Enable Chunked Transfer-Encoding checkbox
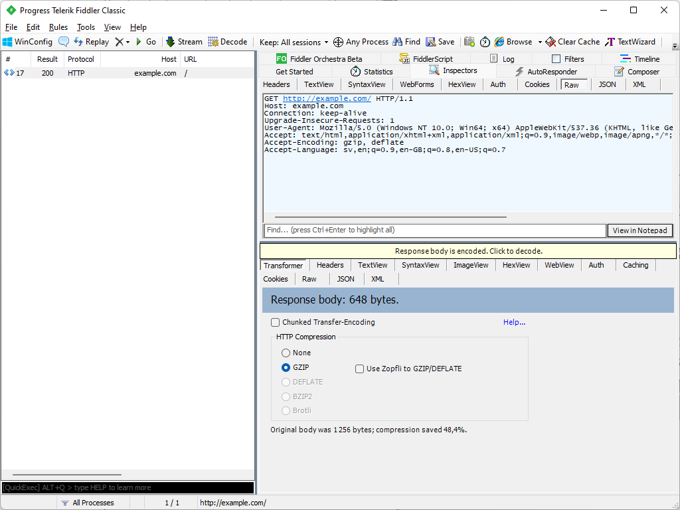680x510 pixels. click(x=276, y=323)
